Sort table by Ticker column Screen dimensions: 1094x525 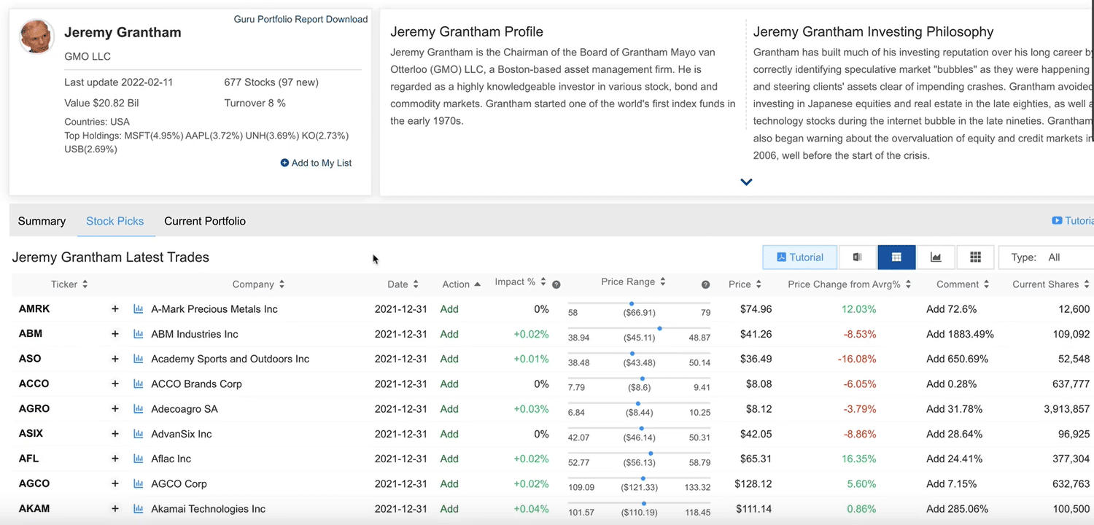pos(69,284)
